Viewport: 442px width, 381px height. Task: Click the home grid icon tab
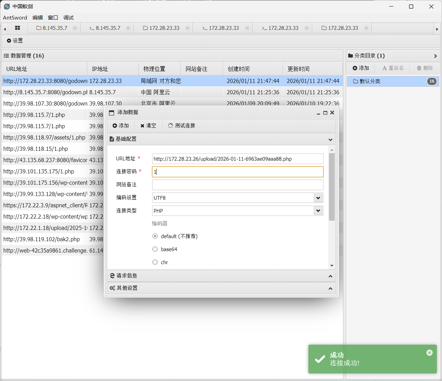[17, 28]
